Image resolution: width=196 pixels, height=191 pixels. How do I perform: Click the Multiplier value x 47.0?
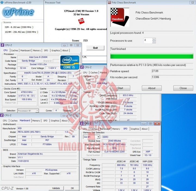[x=27, y=96]
